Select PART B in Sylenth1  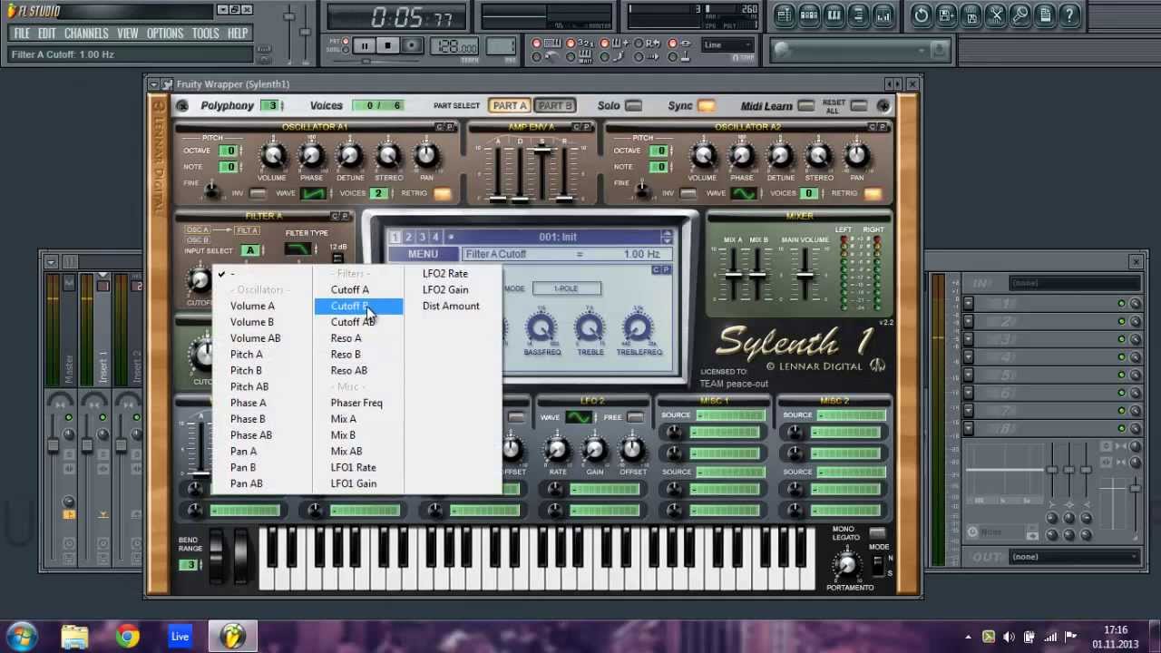(554, 106)
